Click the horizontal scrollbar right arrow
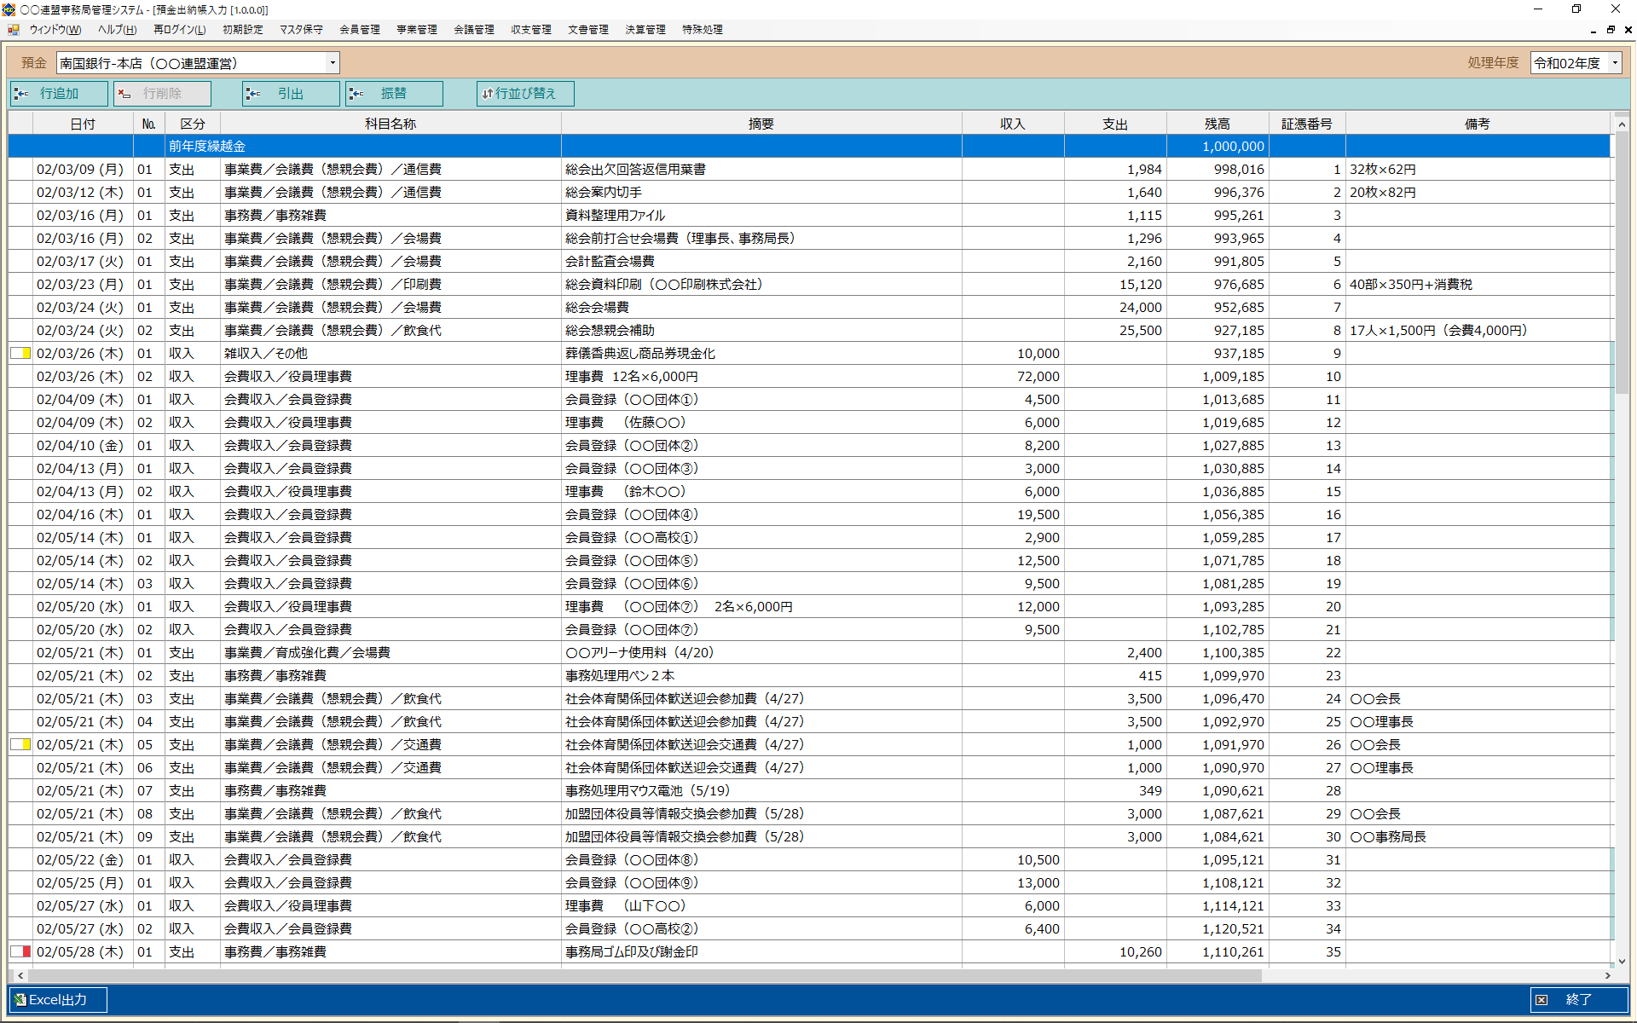Image resolution: width=1637 pixels, height=1023 pixels. click(x=1608, y=975)
